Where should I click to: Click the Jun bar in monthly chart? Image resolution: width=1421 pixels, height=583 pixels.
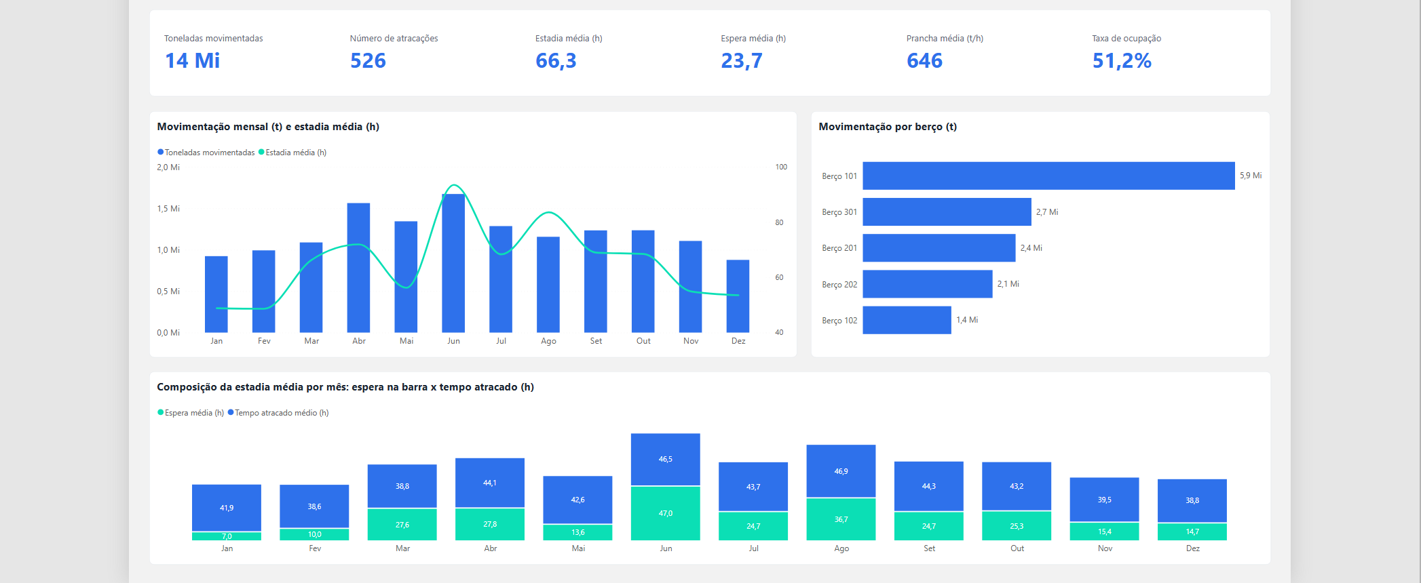(x=453, y=263)
